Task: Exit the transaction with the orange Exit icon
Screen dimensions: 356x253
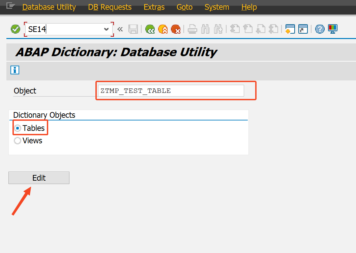Action: click(x=163, y=29)
